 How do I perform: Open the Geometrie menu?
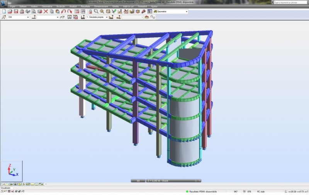47,7
